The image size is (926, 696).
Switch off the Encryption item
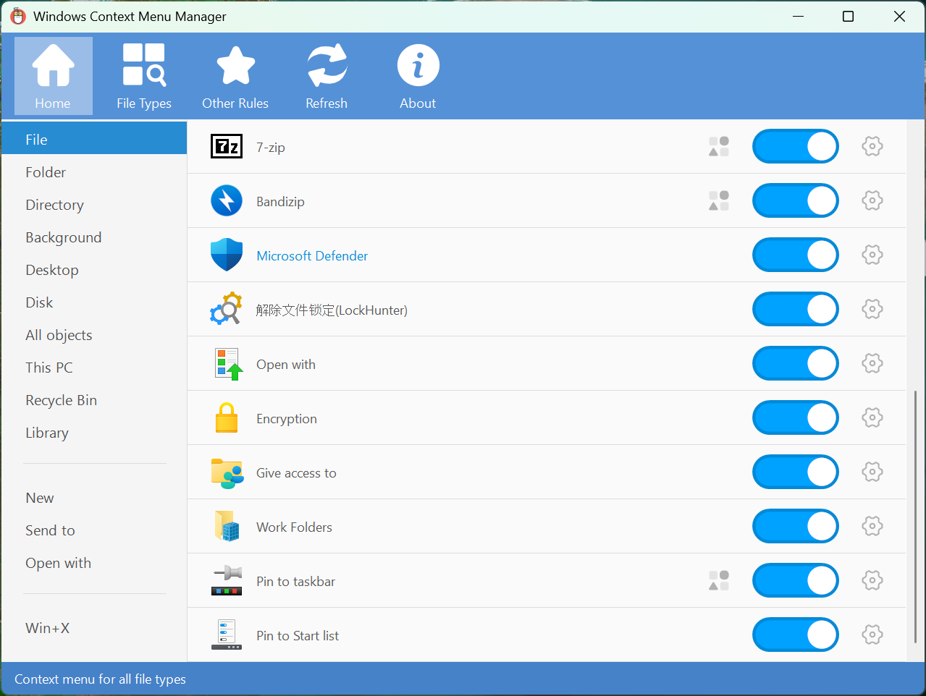[x=796, y=417]
